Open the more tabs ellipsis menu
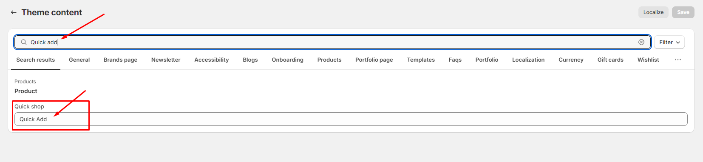Viewport: 703px width, 162px height. 678,60
